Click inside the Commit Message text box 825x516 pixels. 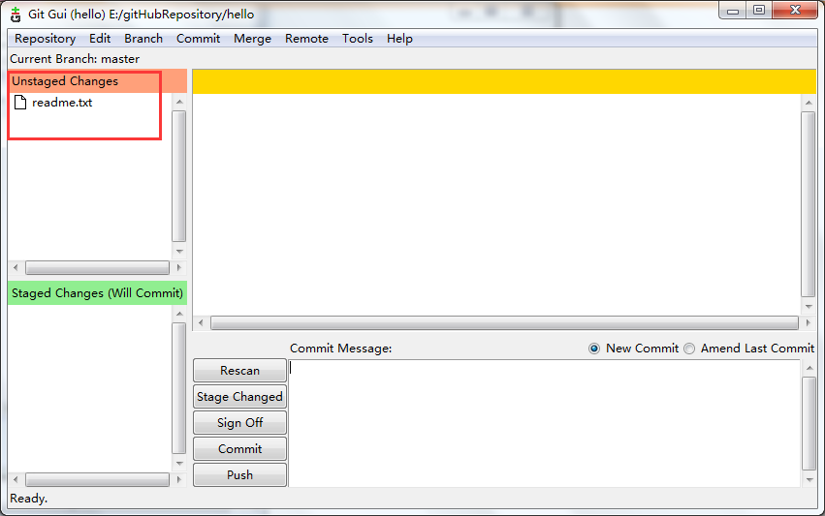pyautogui.click(x=545, y=423)
